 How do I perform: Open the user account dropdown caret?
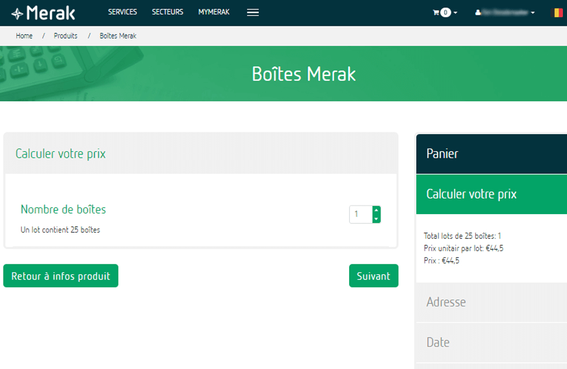532,13
